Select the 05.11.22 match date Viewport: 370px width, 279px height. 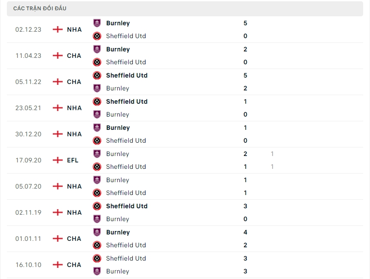click(x=28, y=82)
